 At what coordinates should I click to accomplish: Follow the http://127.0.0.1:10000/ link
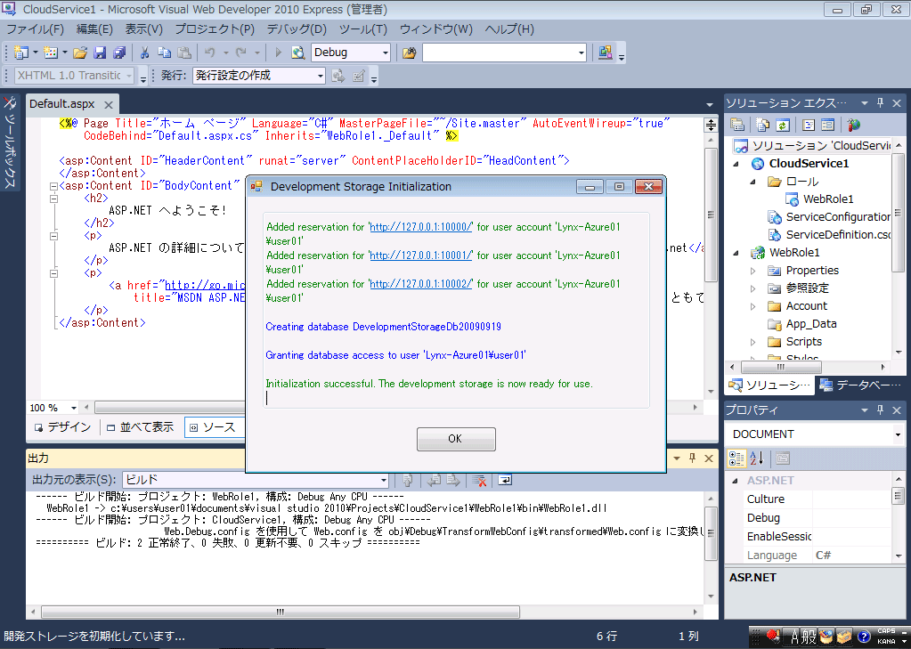[x=420, y=227]
